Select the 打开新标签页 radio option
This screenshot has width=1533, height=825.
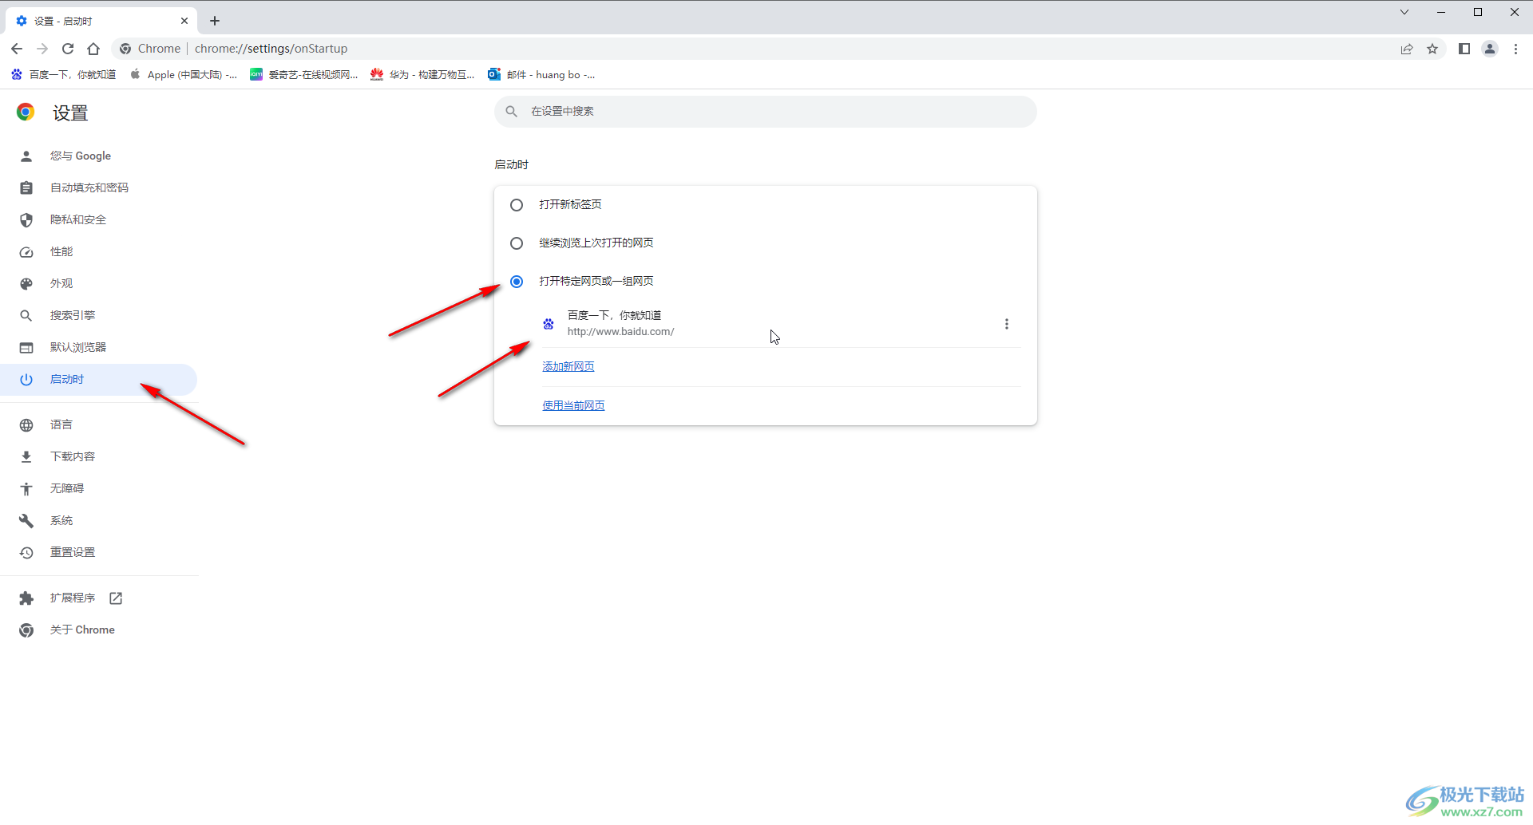point(517,205)
